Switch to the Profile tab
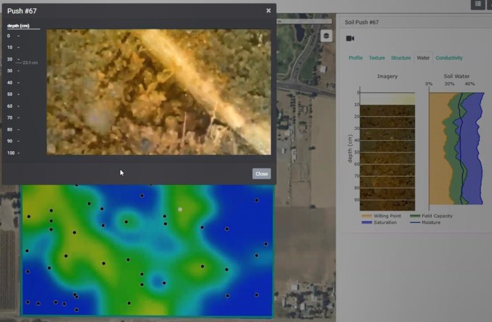 356,58
